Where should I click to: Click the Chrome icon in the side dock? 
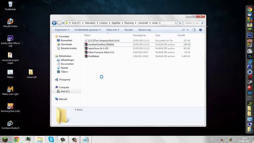[250, 10]
